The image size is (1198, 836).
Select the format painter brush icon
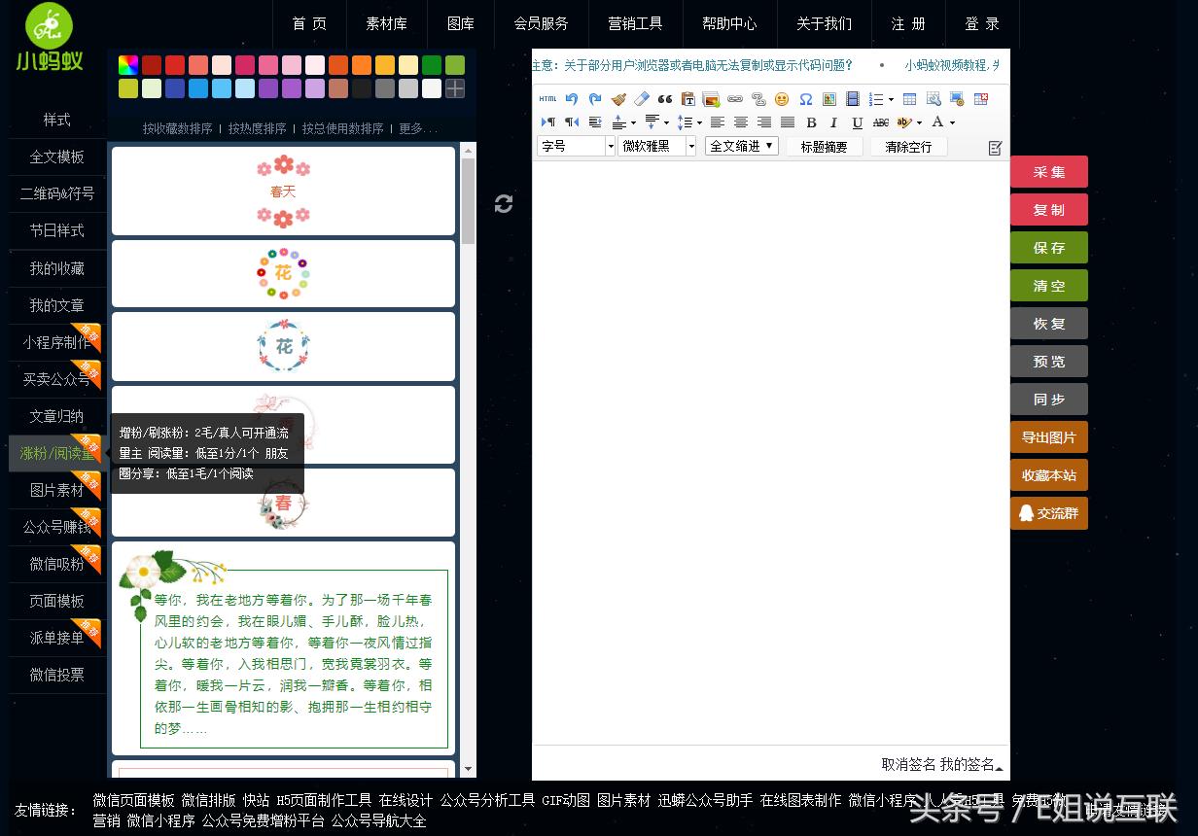617,99
